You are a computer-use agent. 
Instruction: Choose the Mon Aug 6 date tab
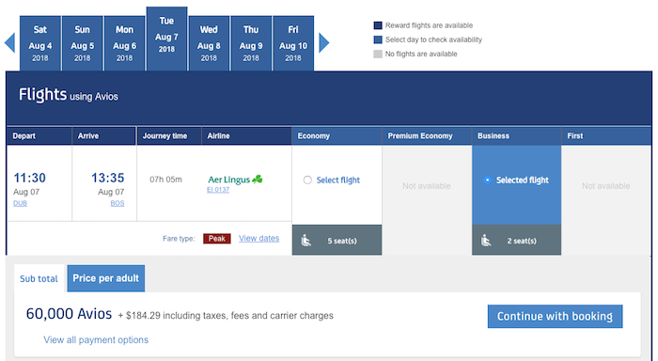(x=125, y=43)
